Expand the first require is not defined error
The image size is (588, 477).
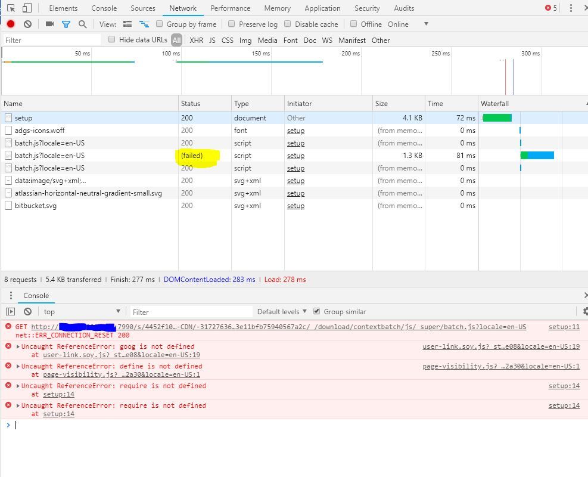(18, 386)
